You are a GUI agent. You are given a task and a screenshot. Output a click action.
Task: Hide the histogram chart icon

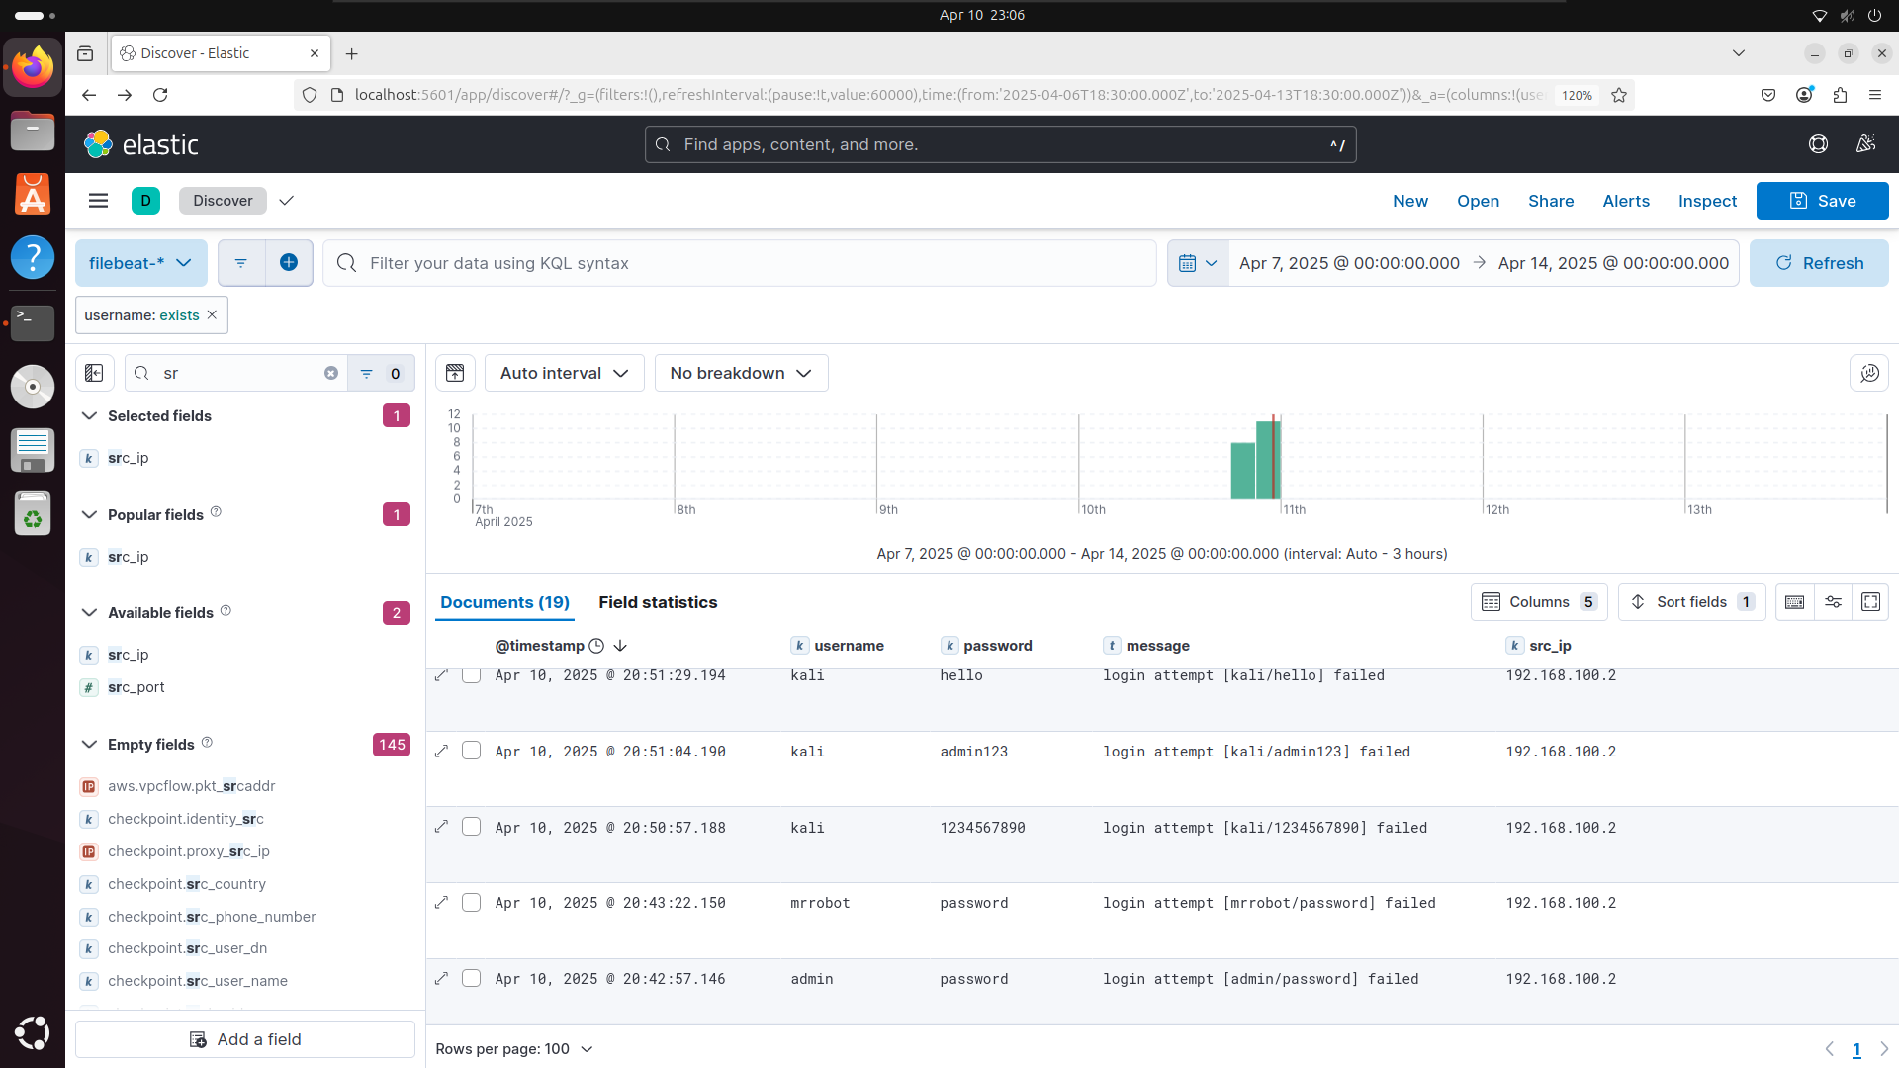(x=455, y=373)
